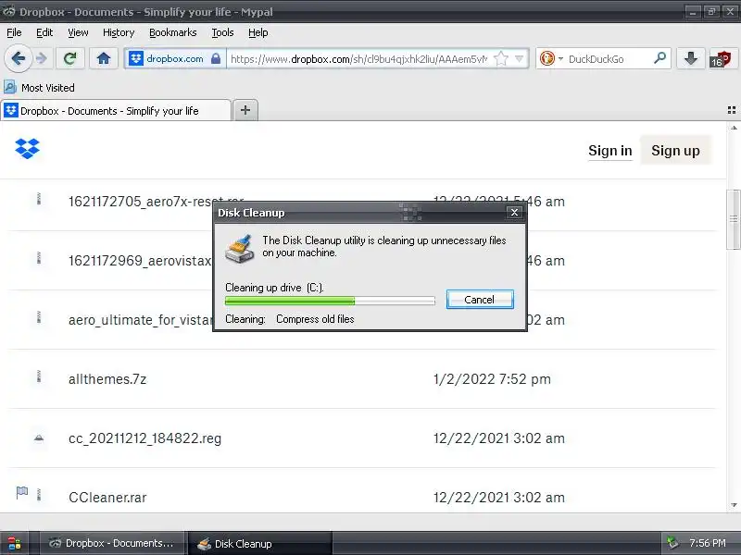Click the Disk Cleanup progress bar
This screenshot has height=555, width=741.
click(x=330, y=301)
